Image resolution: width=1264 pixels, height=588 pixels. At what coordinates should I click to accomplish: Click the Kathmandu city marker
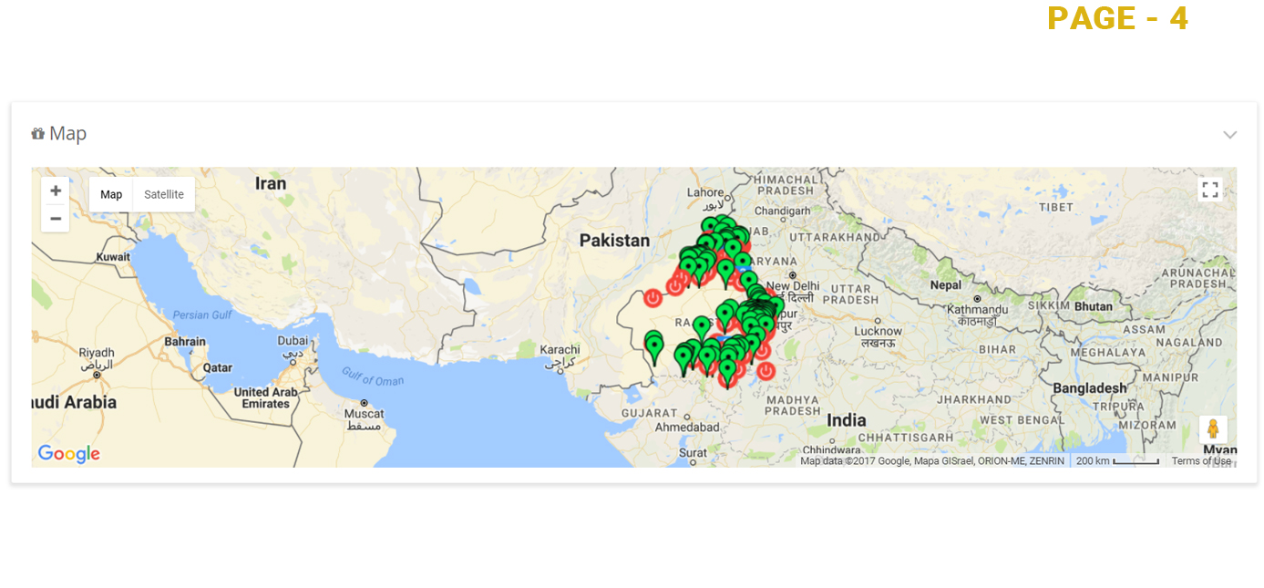coord(977,298)
